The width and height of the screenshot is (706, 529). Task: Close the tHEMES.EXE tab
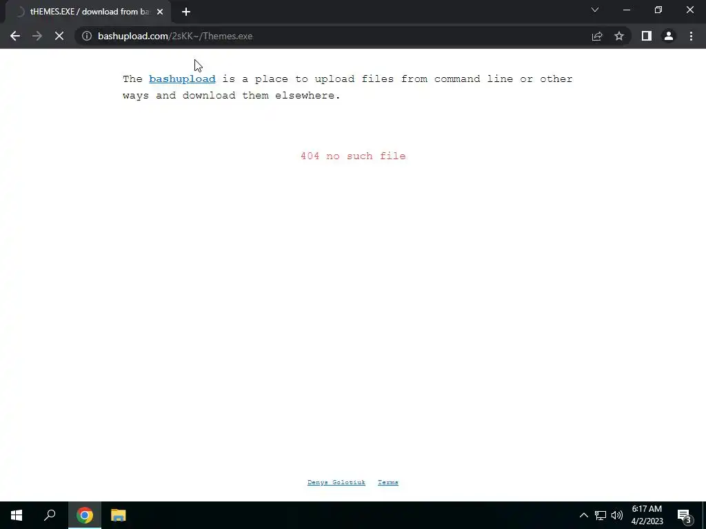pyautogui.click(x=160, y=12)
